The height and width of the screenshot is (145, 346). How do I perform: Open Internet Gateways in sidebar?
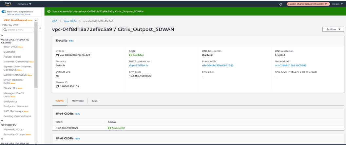tap(16, 62)
